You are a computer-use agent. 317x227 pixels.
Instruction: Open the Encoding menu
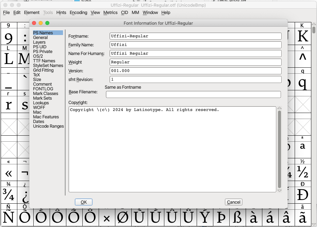[x=78, y=13]
